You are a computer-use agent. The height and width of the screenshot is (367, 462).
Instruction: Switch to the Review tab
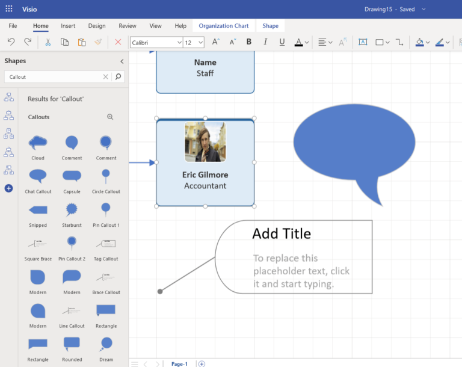point(128,26)
